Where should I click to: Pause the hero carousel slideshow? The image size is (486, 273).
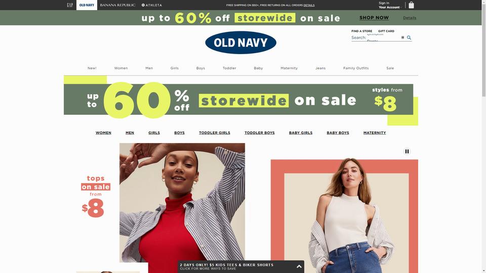pyautogui.click(x=407, y=151)
